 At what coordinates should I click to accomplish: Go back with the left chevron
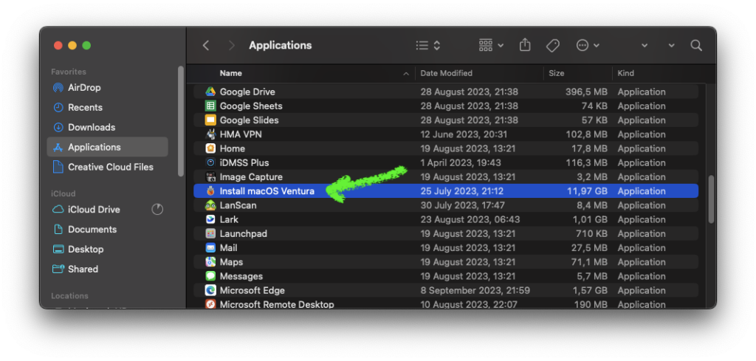pos(206,45)
